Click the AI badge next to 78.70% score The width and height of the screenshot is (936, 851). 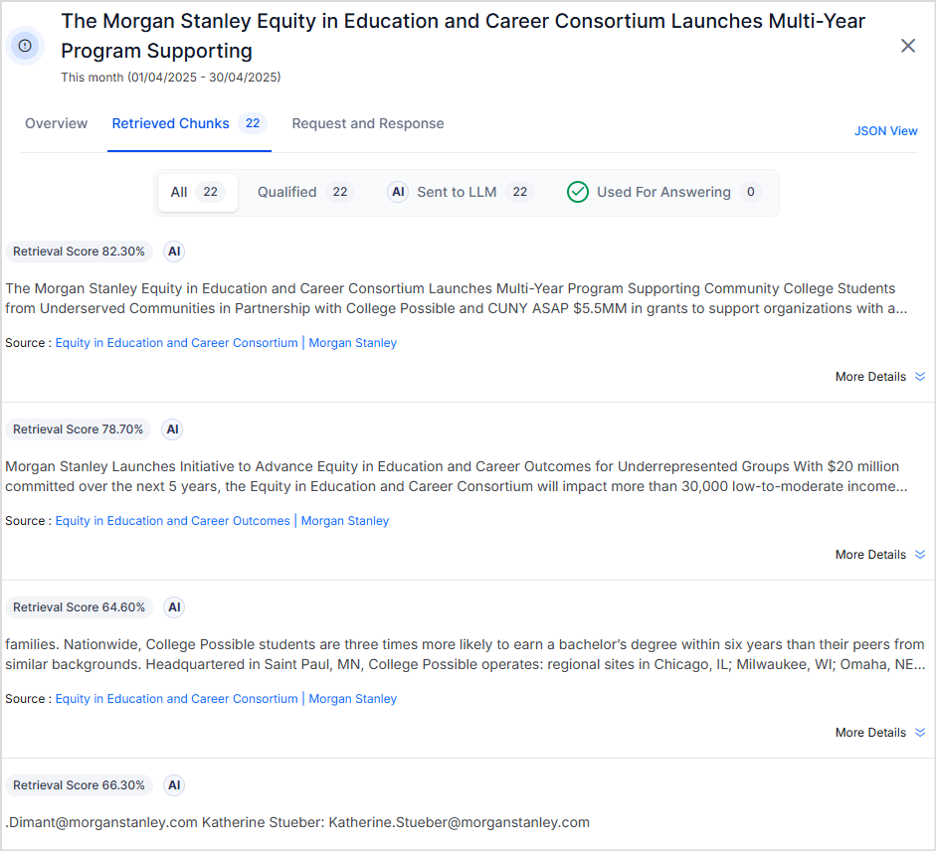[x=173, y=429]
